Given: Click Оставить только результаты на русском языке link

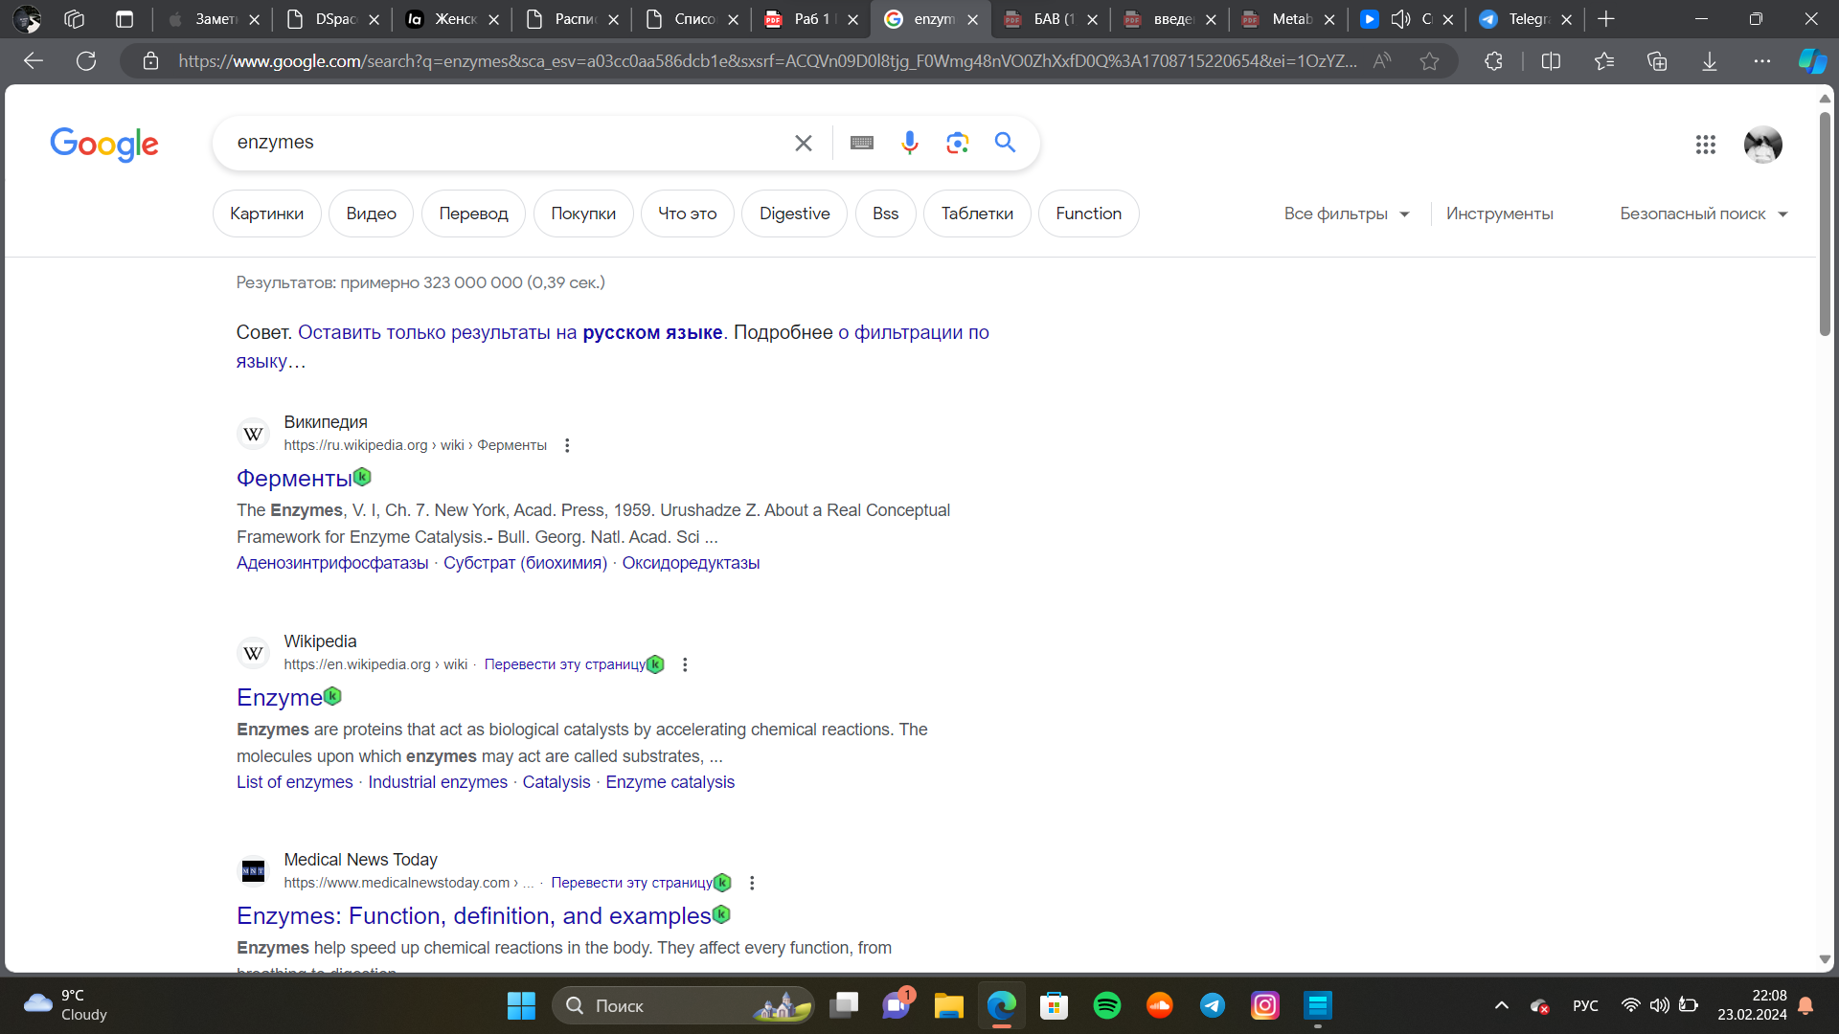Looking at the screenshot, I should tap(510, 332).
